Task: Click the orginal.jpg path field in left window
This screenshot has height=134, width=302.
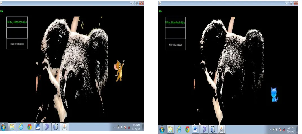Action: coord(17,22)
